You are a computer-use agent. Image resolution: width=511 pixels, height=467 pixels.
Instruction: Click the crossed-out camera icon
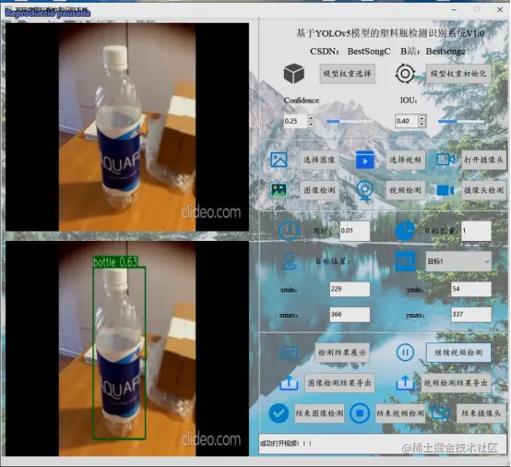click(441, 413)
